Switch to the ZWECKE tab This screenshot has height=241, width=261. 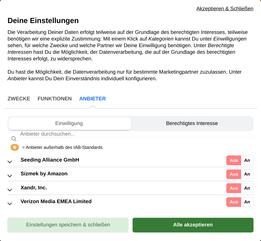click(19, 99)
